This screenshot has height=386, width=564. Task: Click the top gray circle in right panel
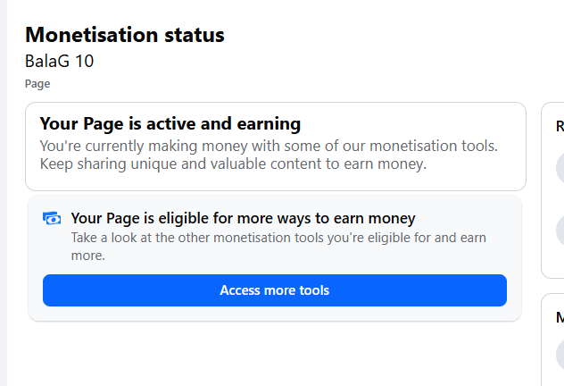[560, 168]
